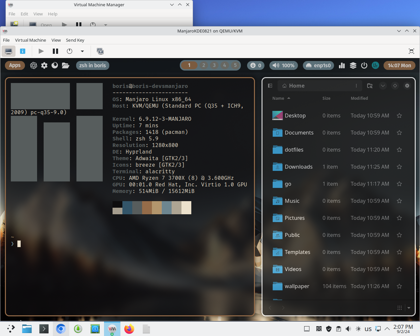Open Dolphin file manager in host taskbar
Image resolution: width=420 pixels, height=336 pixels.
(27, 329)
